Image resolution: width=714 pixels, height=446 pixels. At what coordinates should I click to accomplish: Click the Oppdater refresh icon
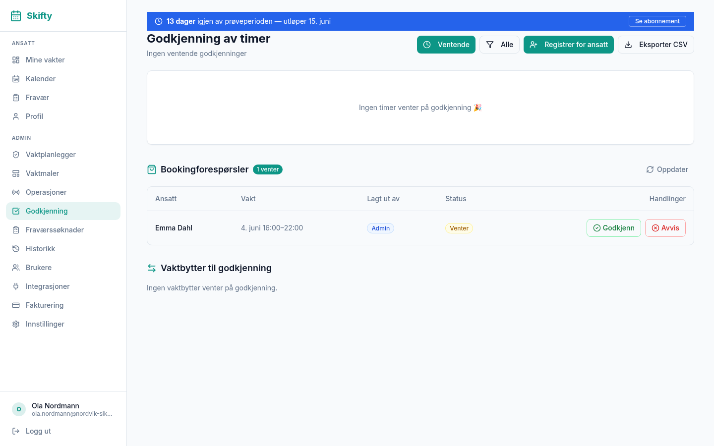click(650, 169)
